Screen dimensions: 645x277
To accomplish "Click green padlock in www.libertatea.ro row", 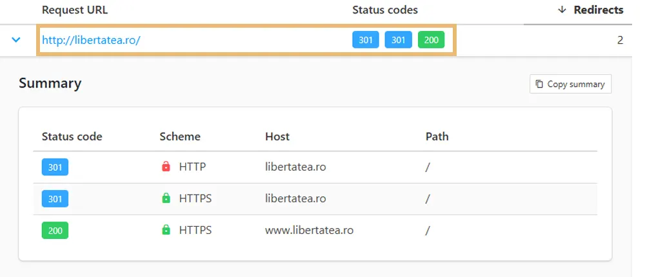I will [x=166, y=230].
